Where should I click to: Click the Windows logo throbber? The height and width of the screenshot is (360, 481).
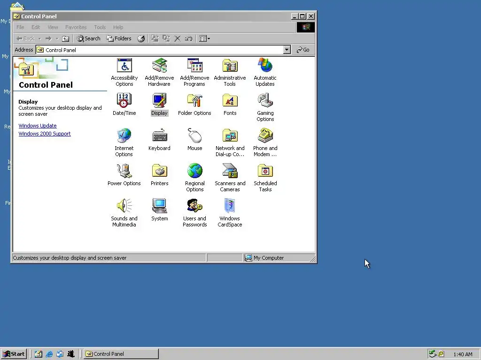tap(305, 27)
